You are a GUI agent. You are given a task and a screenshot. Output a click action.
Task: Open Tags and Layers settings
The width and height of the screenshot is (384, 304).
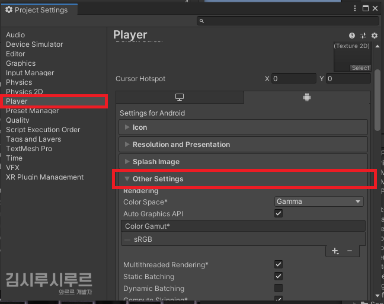point(34,139)
